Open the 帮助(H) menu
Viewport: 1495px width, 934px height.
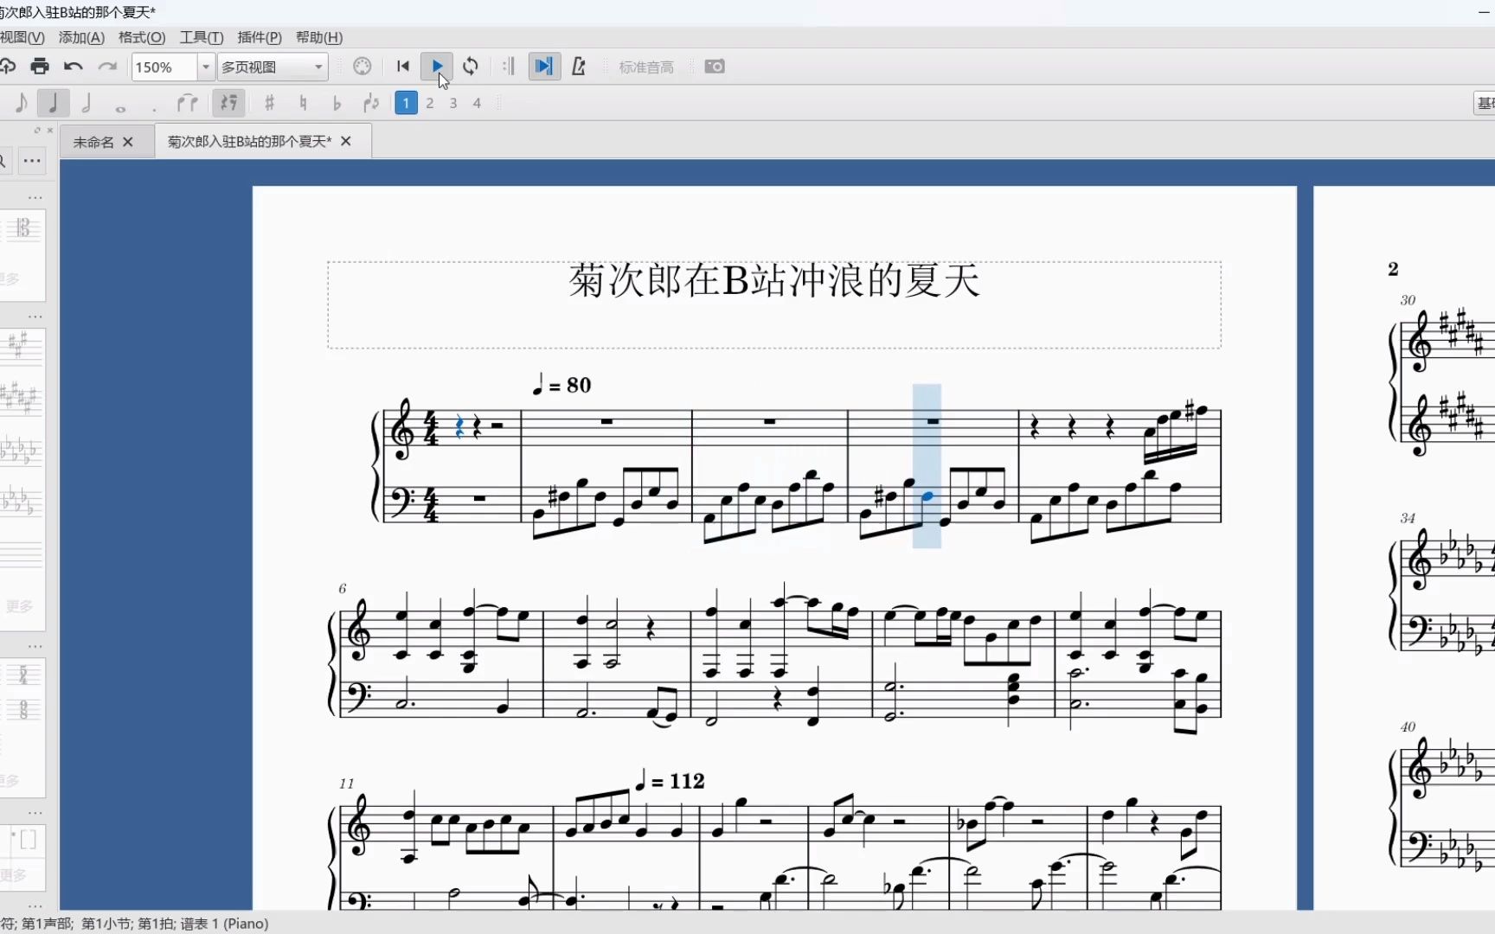click(319, 37)
